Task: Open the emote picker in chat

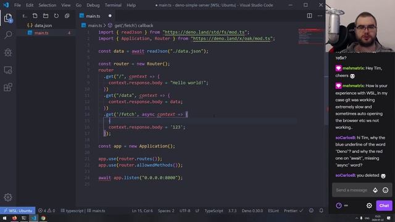Action: point(385,191)
